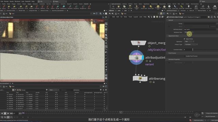Click the timeline current frame marker
Image resolution: width=218 pixels, height=122 pixels.
tap(121, 112)
